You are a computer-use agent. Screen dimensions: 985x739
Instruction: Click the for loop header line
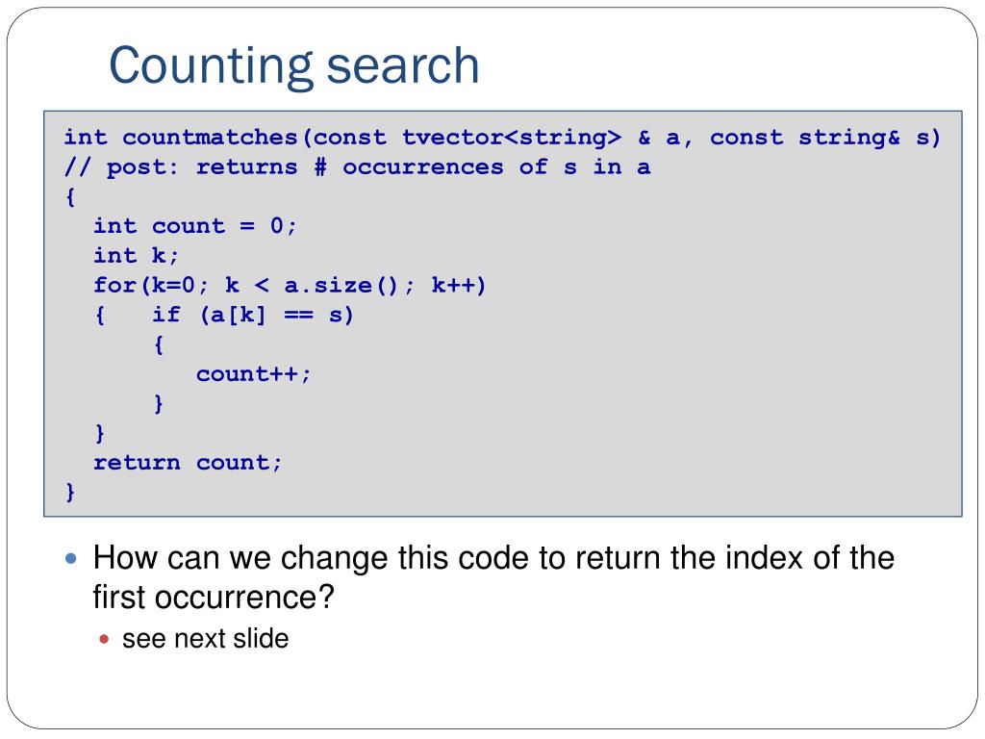coord(290,285)
